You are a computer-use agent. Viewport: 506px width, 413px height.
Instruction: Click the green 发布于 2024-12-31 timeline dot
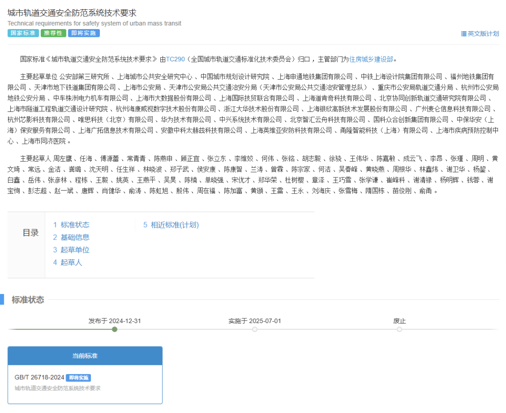(x=115, y=329)
